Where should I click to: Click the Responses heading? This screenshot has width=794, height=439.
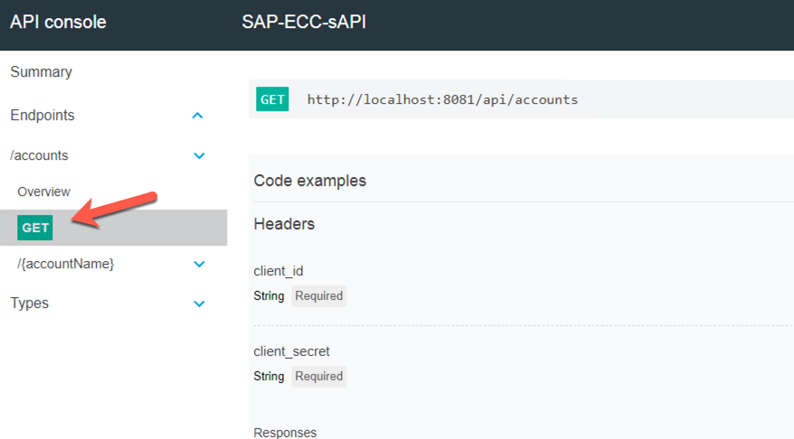point(285,433)
